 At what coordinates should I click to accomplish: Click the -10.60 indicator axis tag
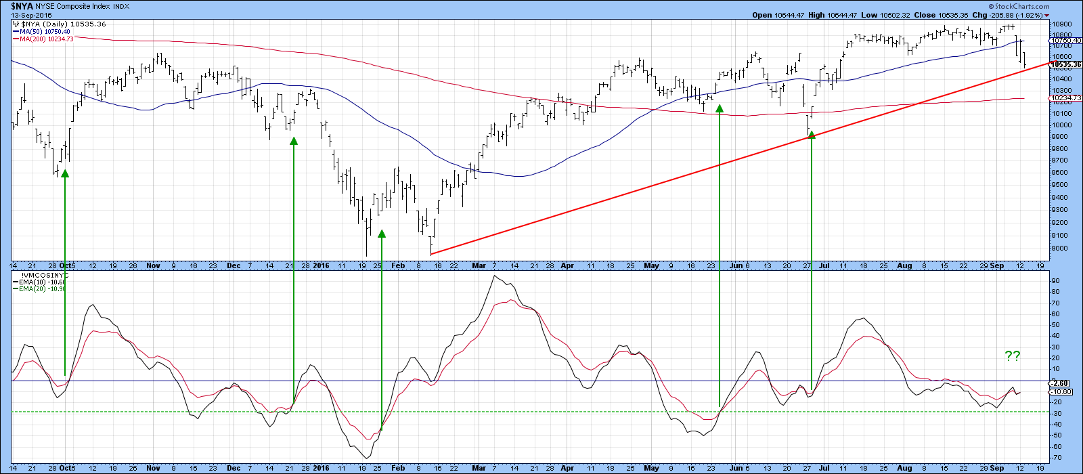coord(1061,392)
